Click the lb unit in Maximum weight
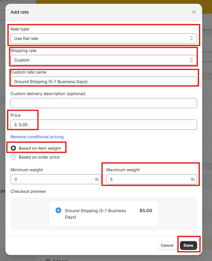 click(x=193, y=179)
